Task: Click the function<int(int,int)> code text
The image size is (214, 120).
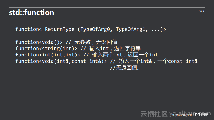Action: [48, 55]
